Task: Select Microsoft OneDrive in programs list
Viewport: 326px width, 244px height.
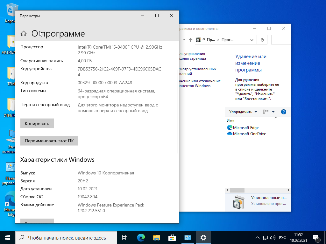Action: coord(249,134)
